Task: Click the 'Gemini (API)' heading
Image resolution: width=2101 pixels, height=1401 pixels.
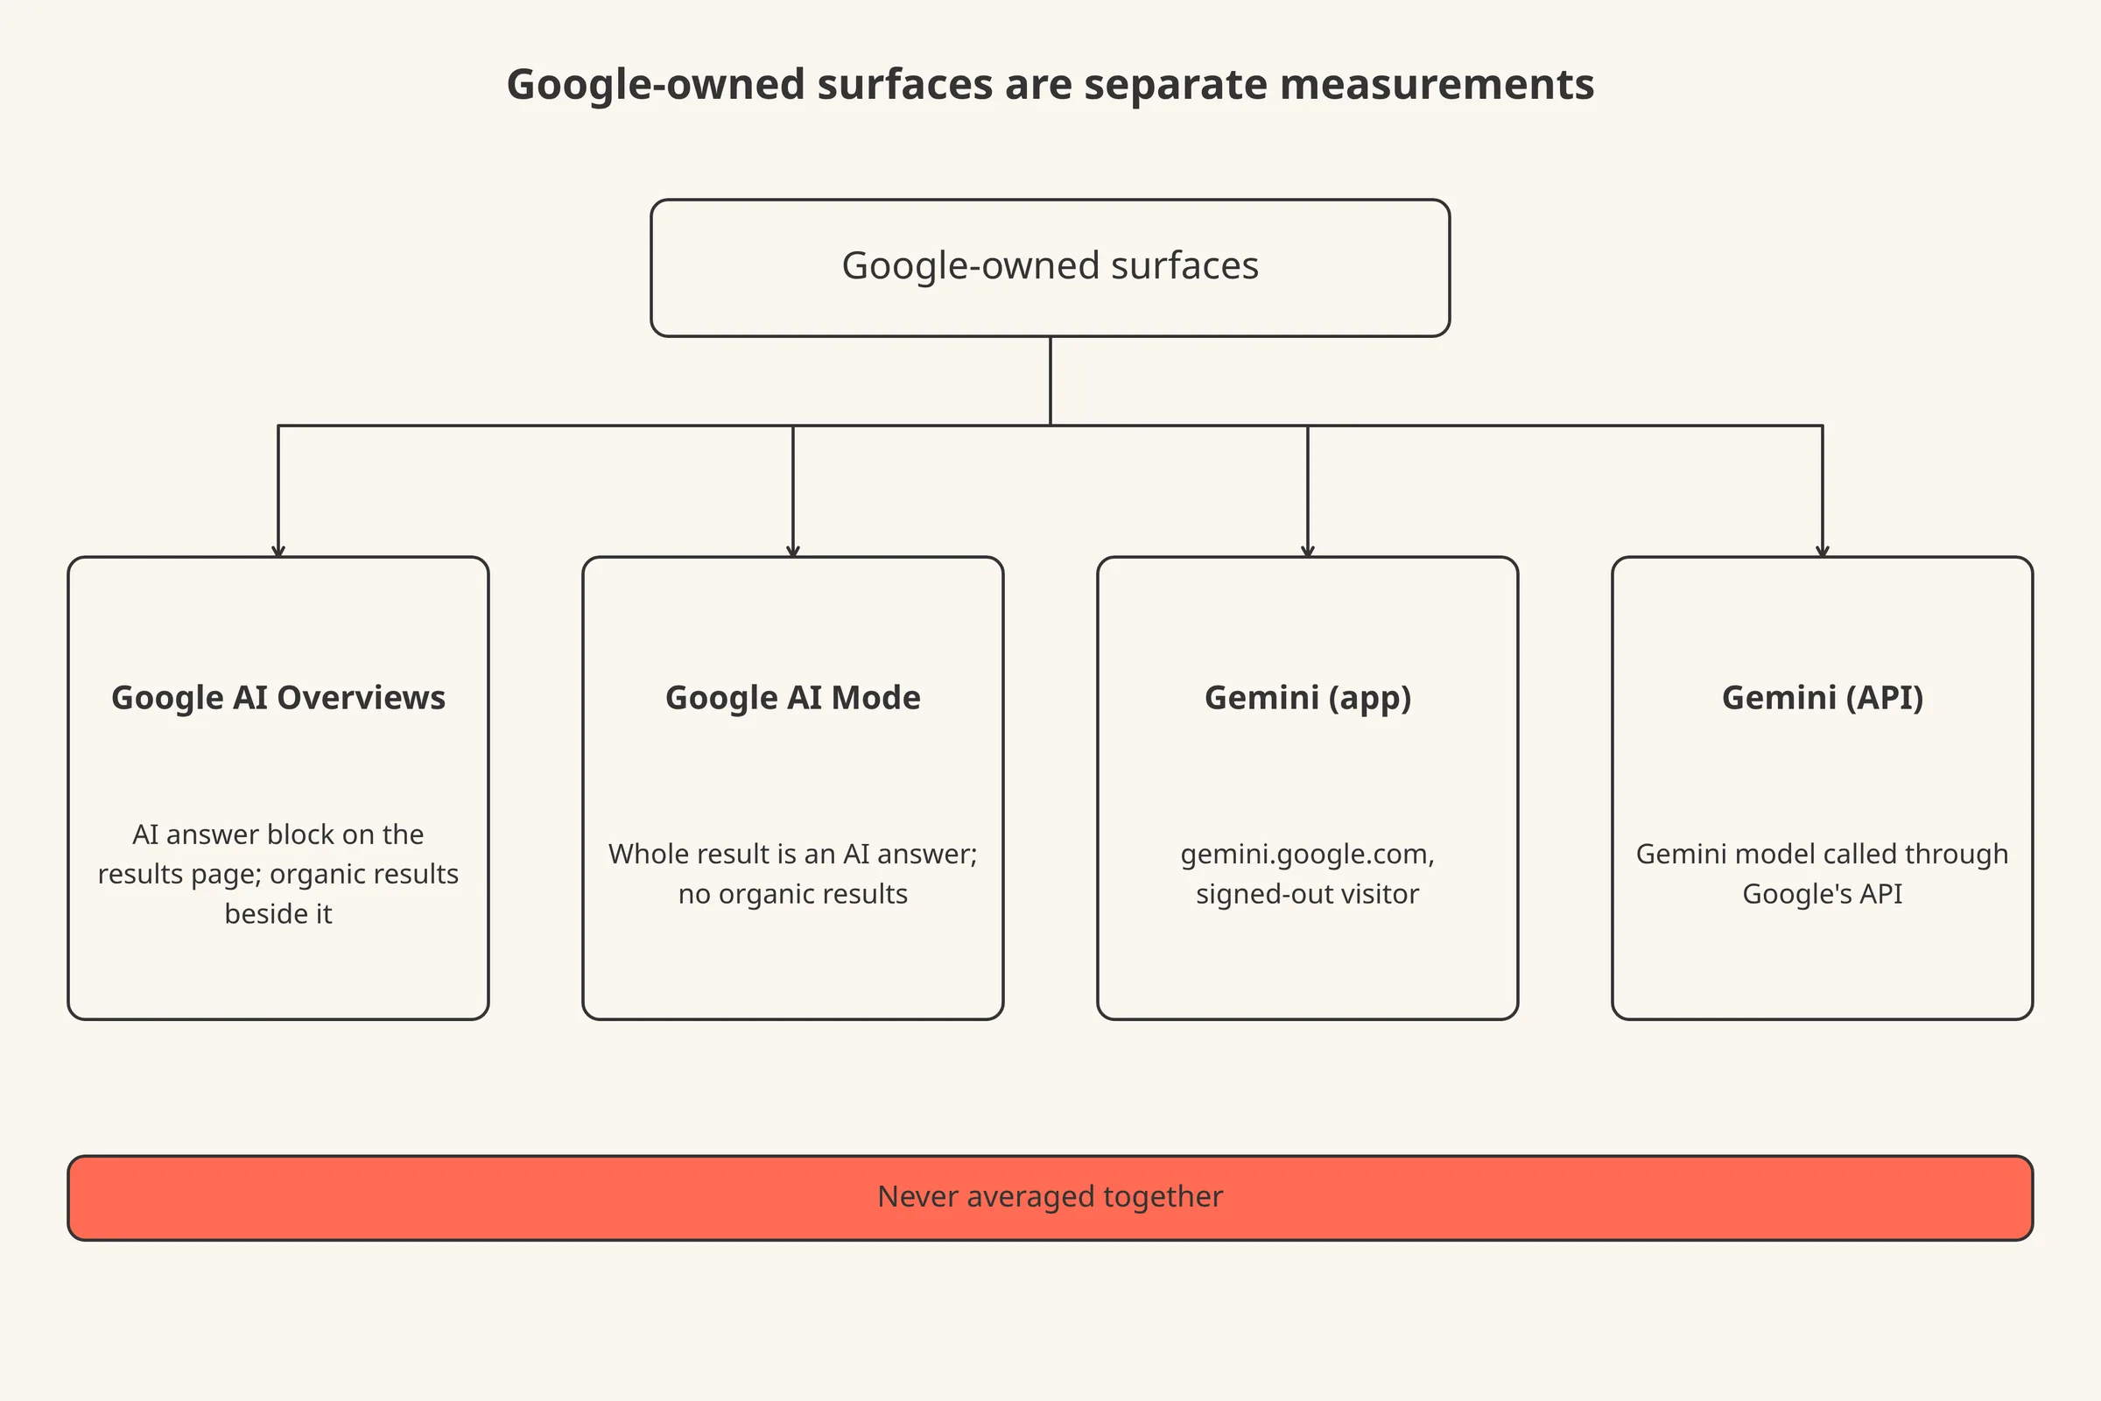Action: coord(1823,698)
